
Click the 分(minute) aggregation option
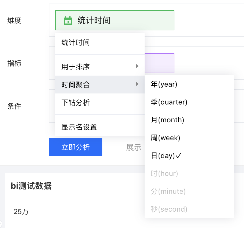[168, 191]
